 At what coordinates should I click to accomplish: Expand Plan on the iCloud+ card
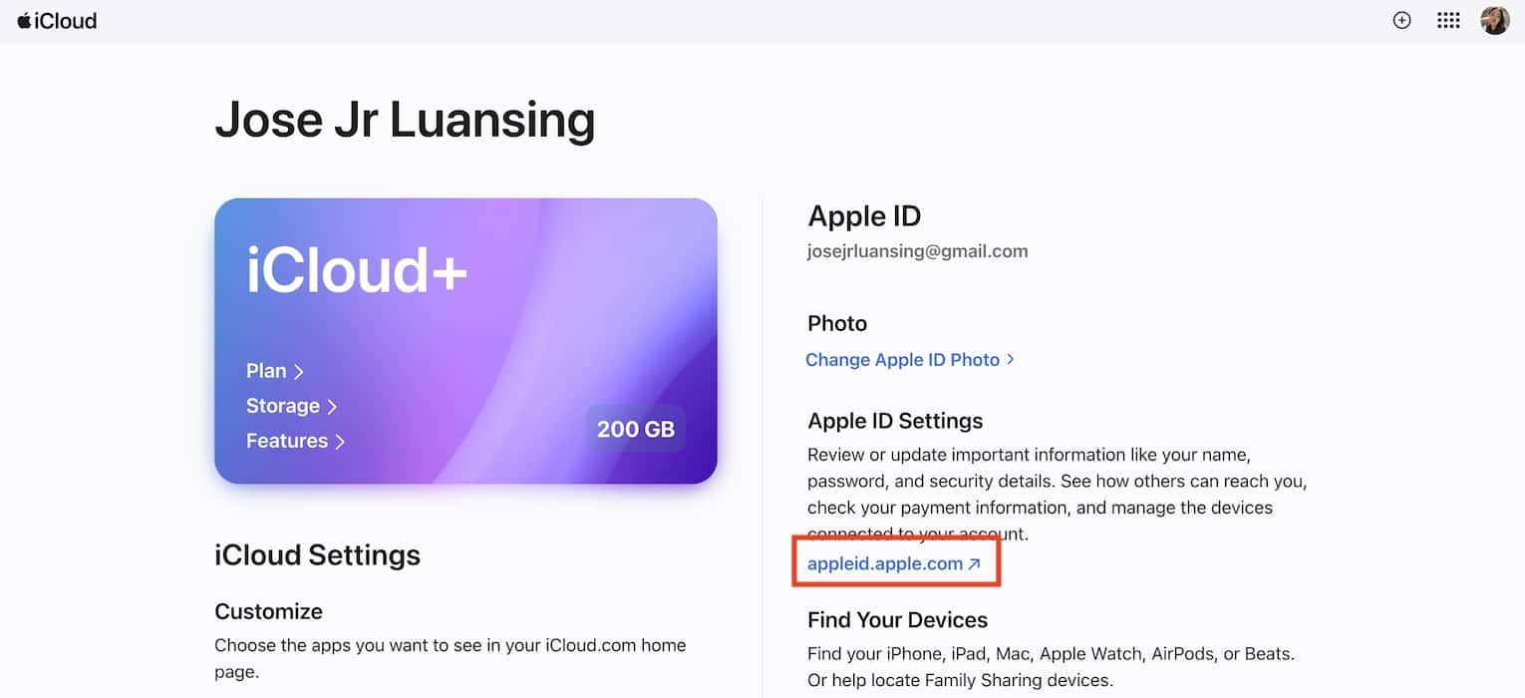274,371
